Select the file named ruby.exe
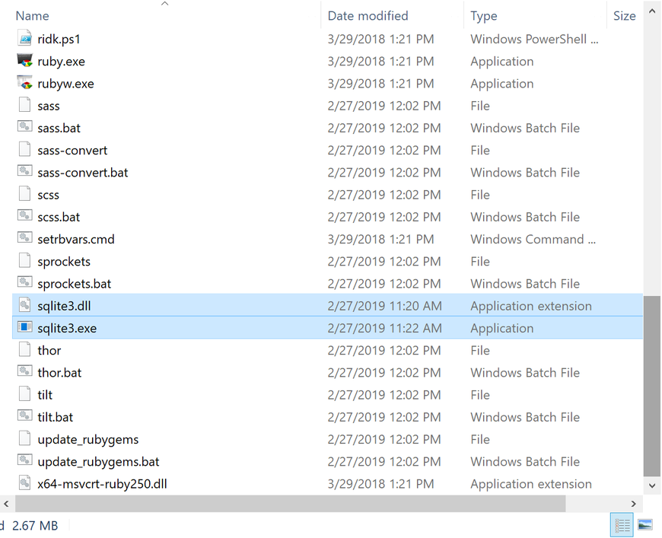This screenshot has height=538, width=662. [x=61, y=61]
